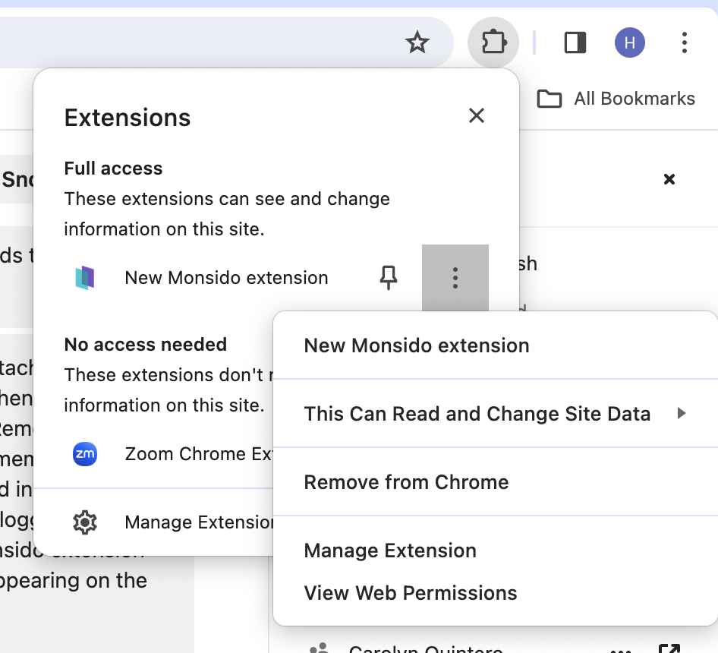Toggle the Chrome side panel icon
This screenshot has width=718, height=653.
575,43
